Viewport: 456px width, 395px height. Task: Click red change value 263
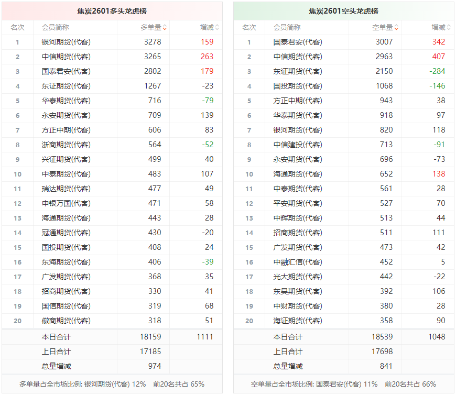click(207, 57)
